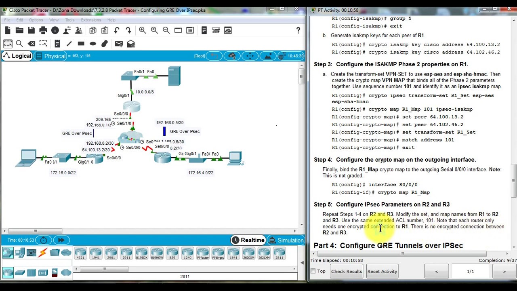Viewport: 517px width, 291px height.
Task: Open the Options menu
Action: click(36, 20)
